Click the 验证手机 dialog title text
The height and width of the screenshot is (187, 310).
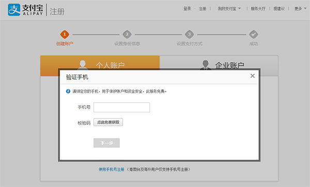(77, 77)
